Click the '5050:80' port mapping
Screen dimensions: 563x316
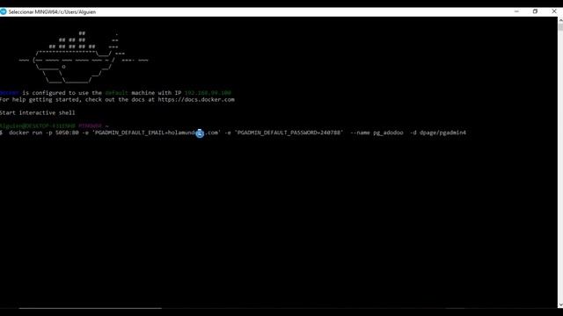(67, 133)
